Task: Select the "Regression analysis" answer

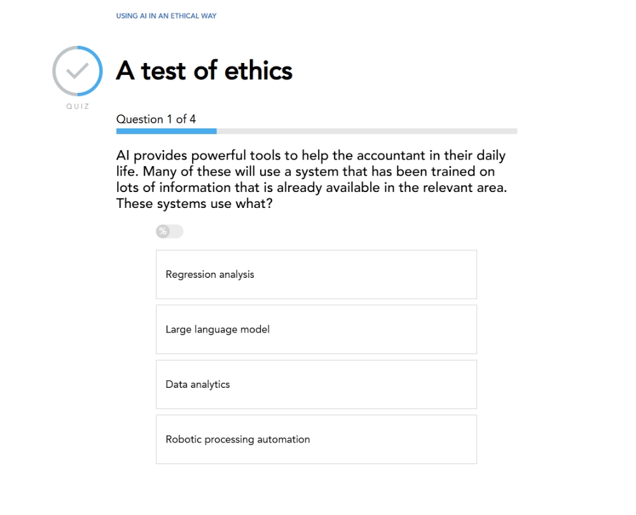Action: point(316,275)
